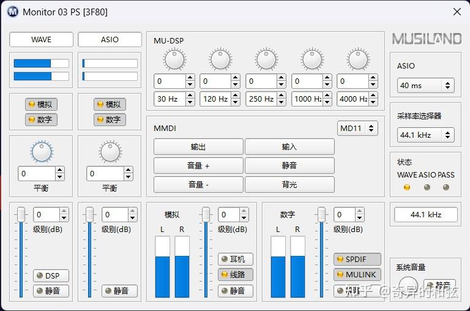The height and width of the screenshot is (311, 470).
Task: Click the ASIO column level slider
Action: [x=89, y=252]
